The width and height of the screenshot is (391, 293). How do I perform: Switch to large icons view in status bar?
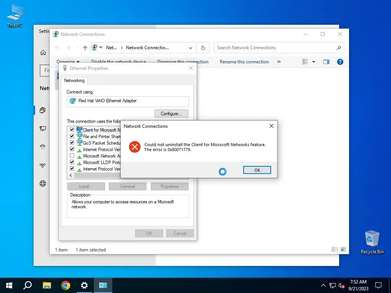pos(343,250)
